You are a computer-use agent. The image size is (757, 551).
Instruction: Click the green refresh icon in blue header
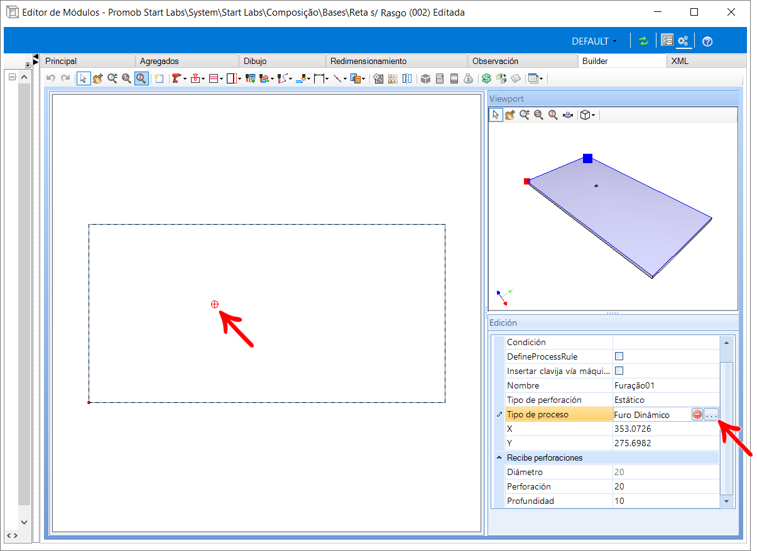643,41
